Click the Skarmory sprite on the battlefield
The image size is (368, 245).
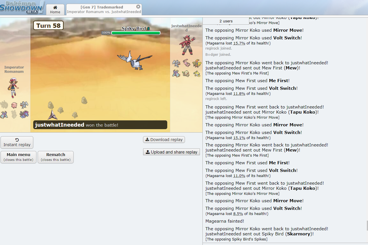[134, 60]
